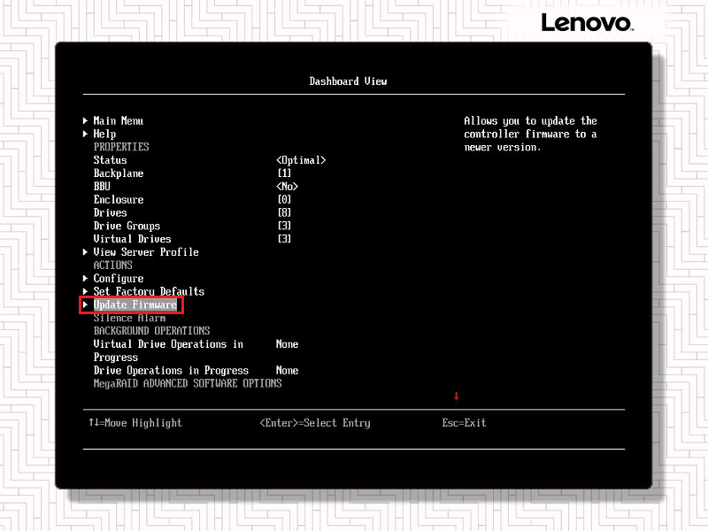
Task: Click the Esc=Exit hint
Action: click(464, 423)
